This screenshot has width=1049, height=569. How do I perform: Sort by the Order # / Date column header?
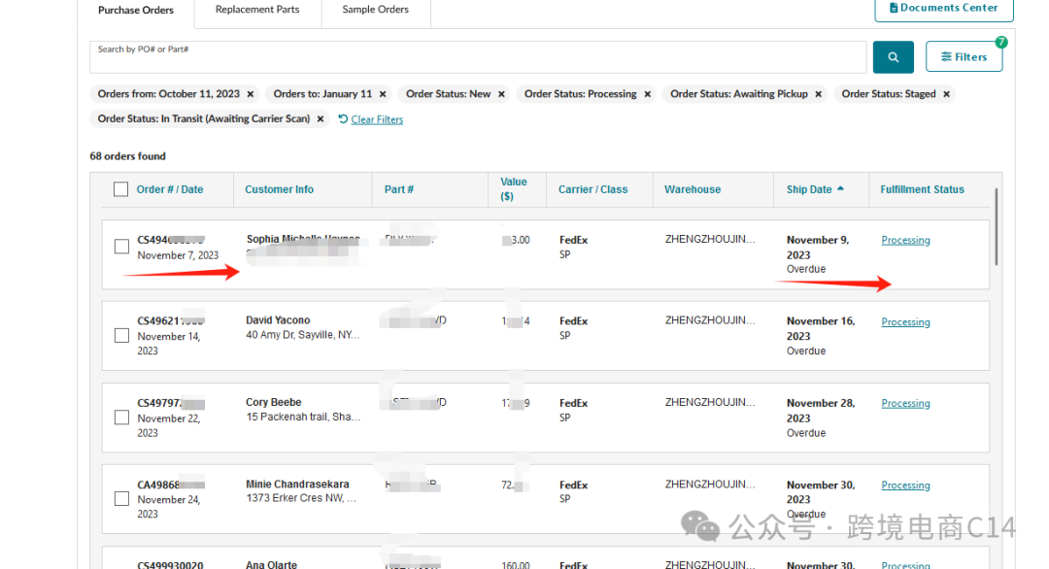coord(170,189)
